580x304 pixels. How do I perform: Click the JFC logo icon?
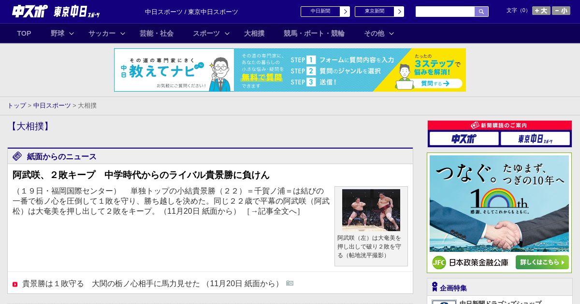(439, 263)
